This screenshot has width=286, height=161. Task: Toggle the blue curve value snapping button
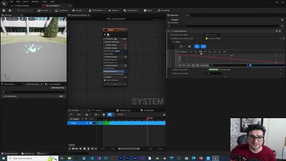point(203,47)
